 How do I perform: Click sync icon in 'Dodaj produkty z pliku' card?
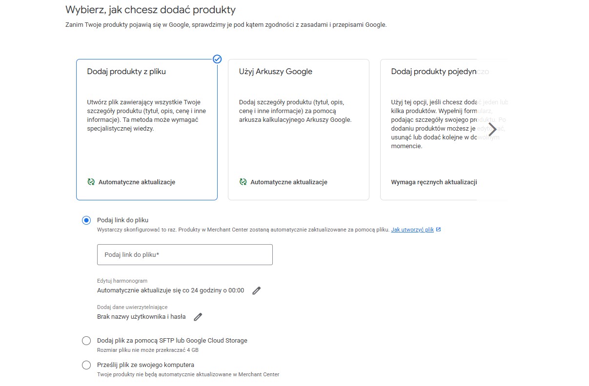pos(91,182)
